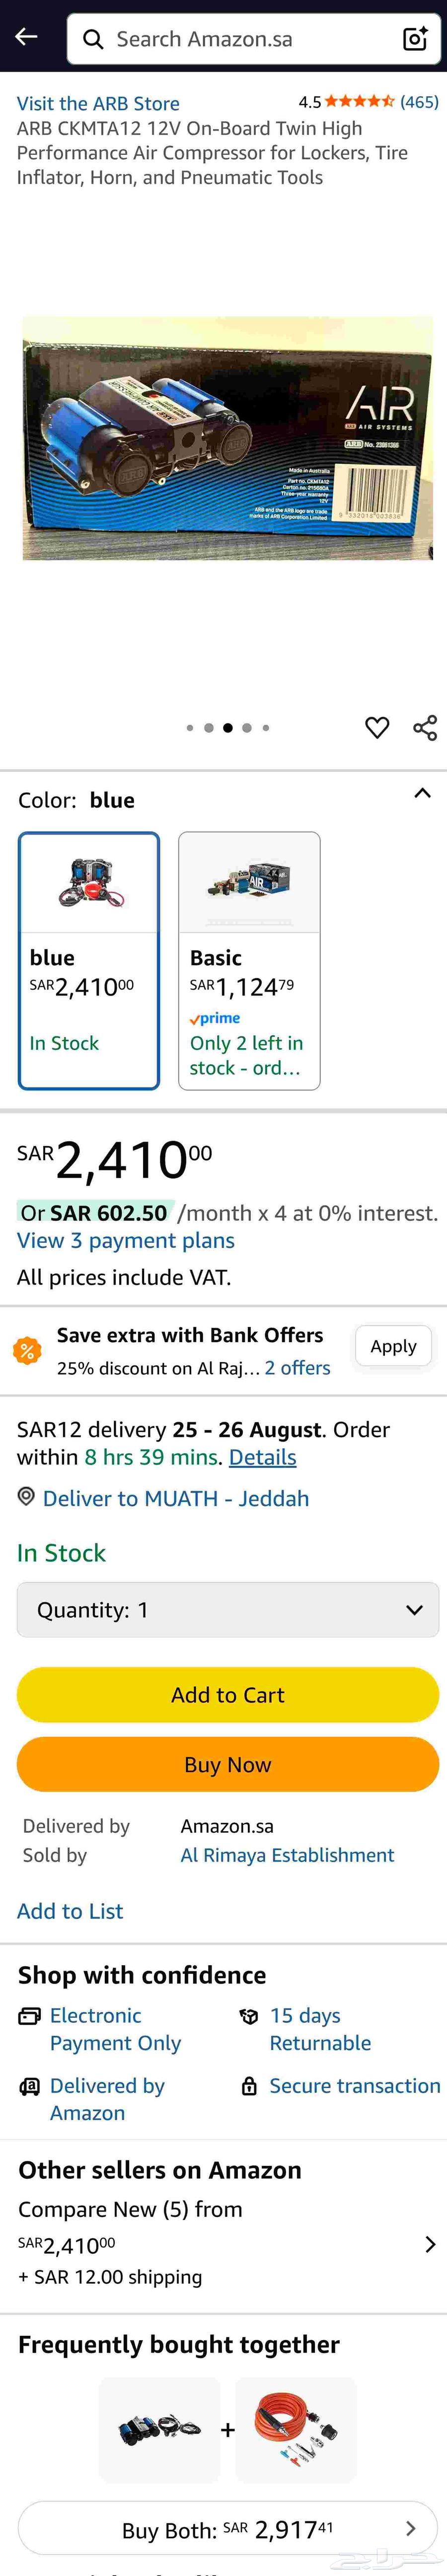Tap the bank offers percent badge icon
Screen dimensions: 447x2576
pos(27,1351)
